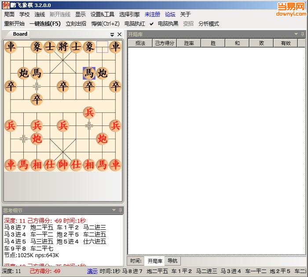Image resolution: width=308 pixels, height=277 pixels.
Task: Select the black general 將 piece
Action: point(63,47)
